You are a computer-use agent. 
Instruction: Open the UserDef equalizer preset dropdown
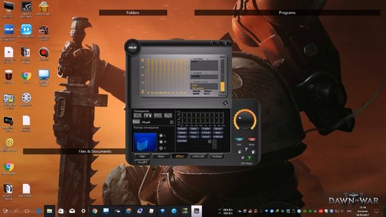click(209, 141)
